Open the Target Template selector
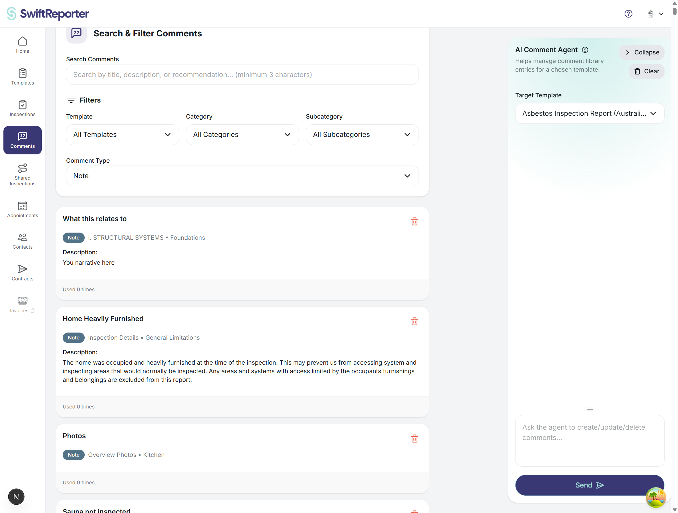 pyautogui.click(x=589, y=113)
